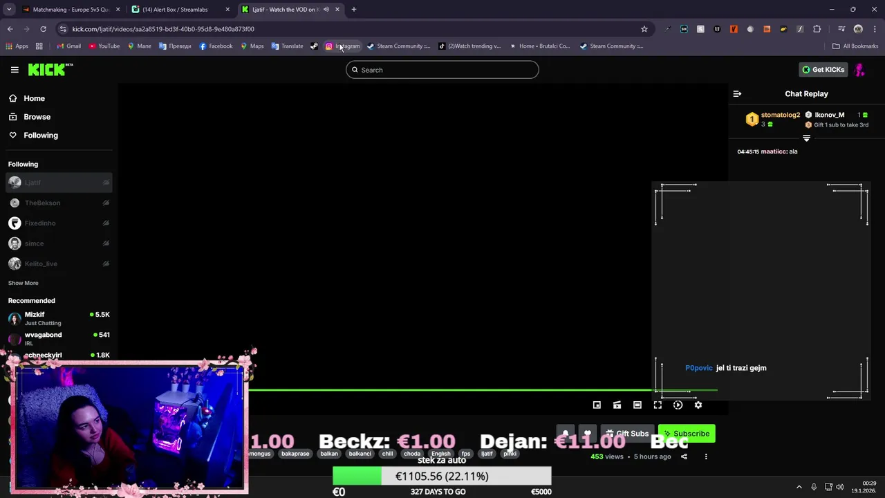Screen dimensions: 885x498
Task: Toggle notifications for simce
Action: tap(106, 243)
